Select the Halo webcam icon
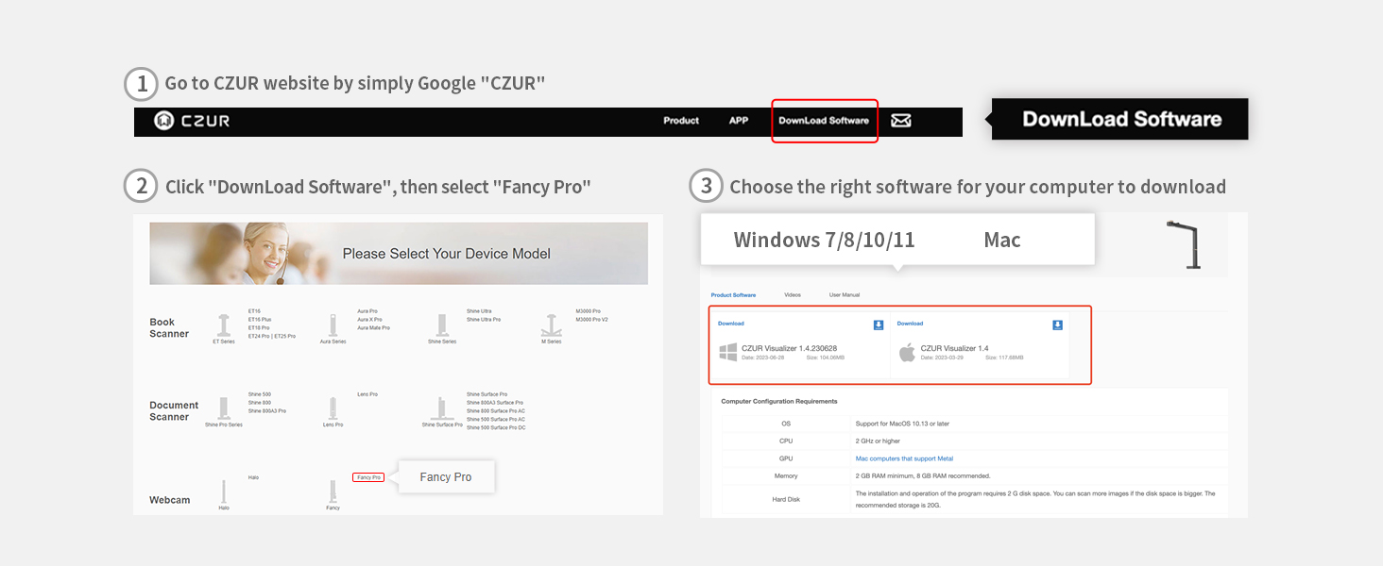 (x=224, y=491)
